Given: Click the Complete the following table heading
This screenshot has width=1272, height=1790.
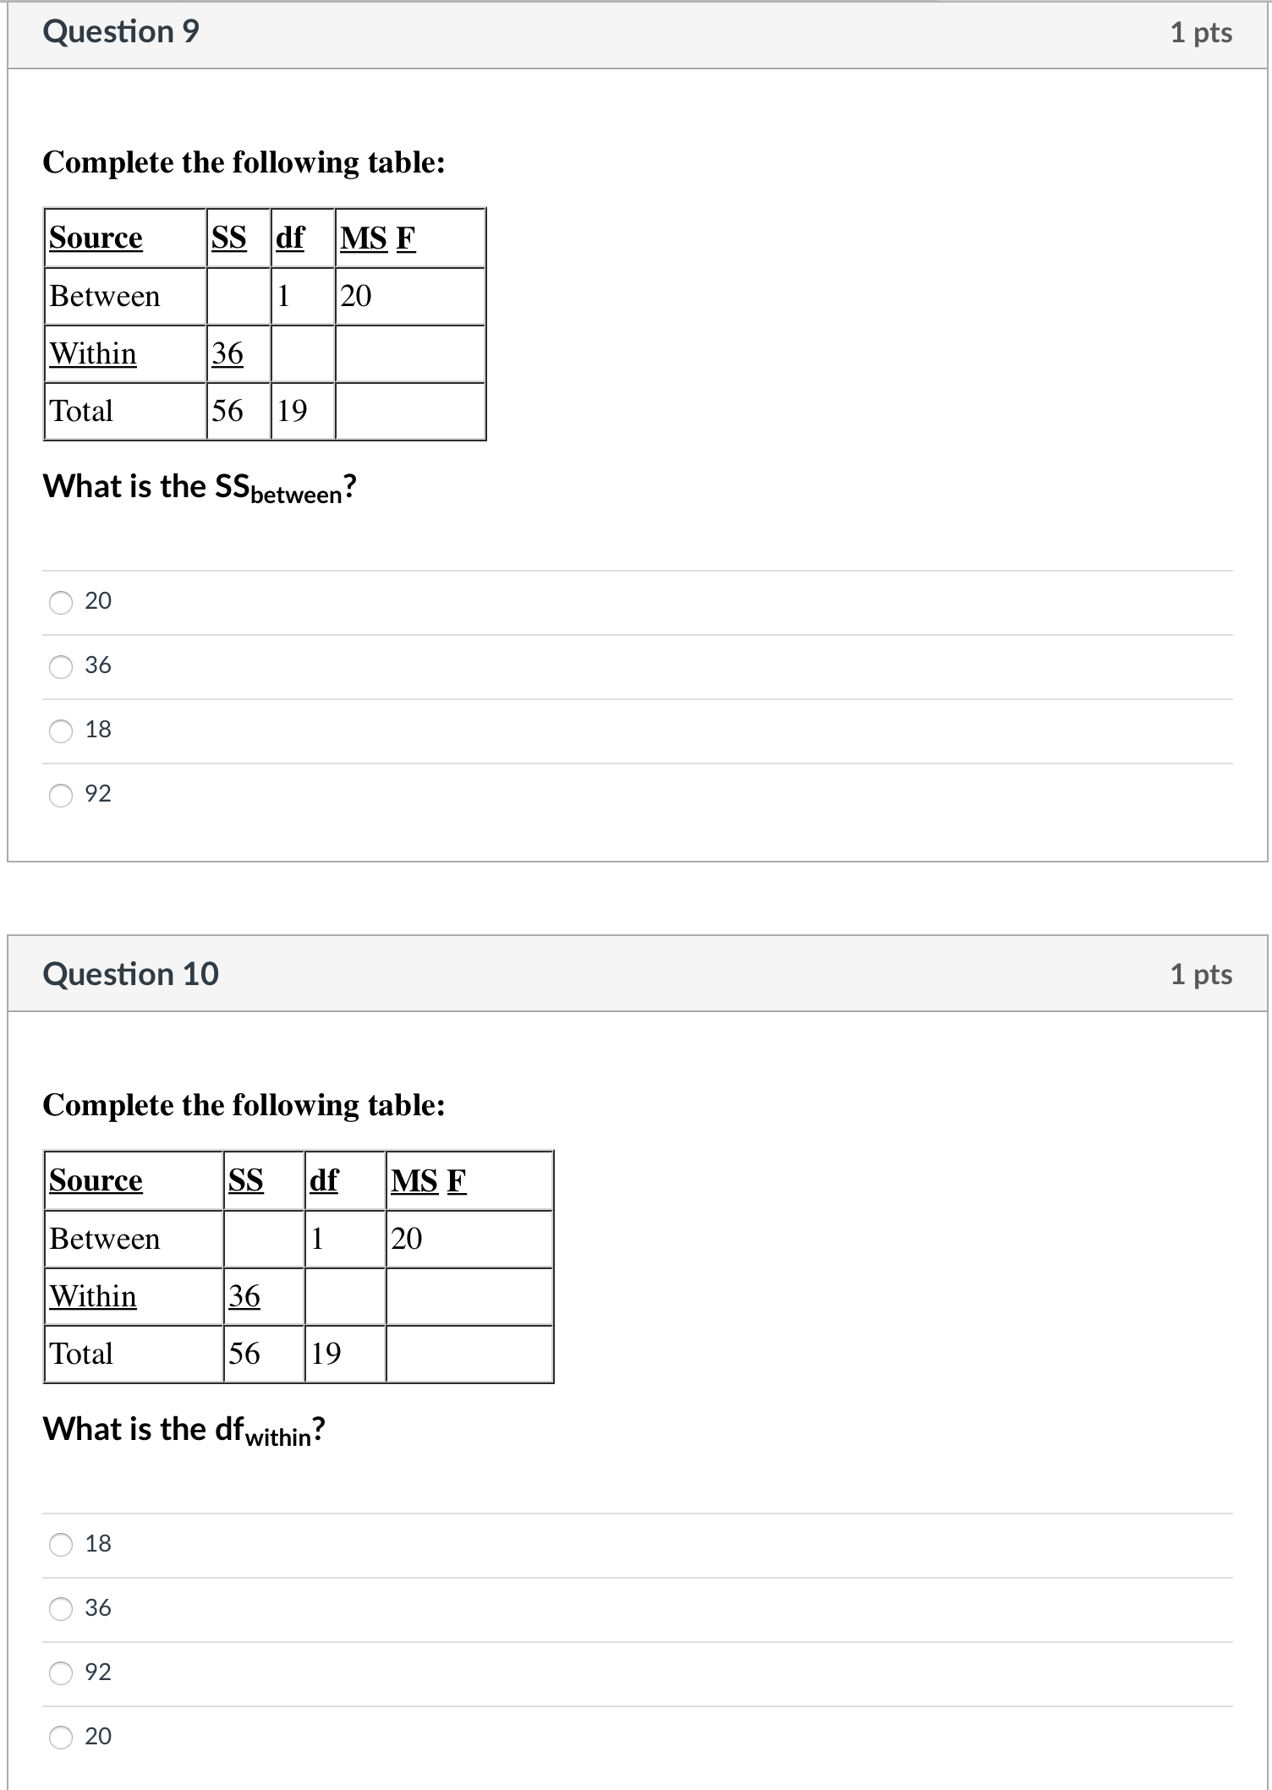Looking at the screenshot, I should pos(246,162).
